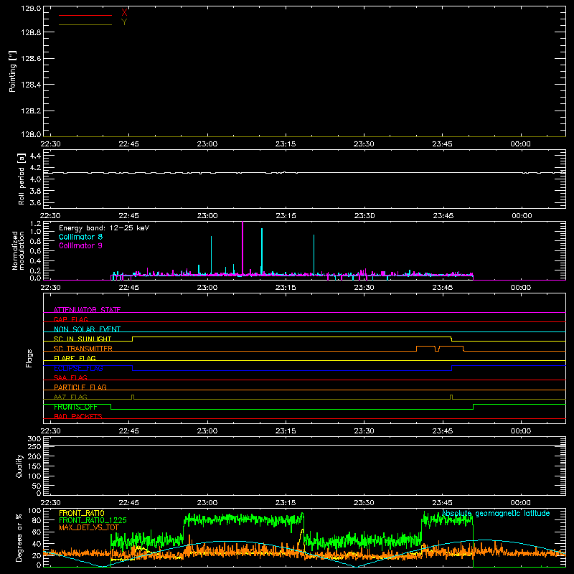Screen dimensions: 574x574
Task: Click the cyan spike near 23:10
Action: (x=262, y=250)
